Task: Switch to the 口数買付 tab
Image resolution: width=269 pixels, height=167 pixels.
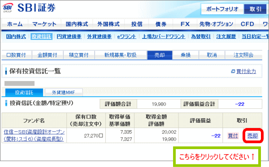Action: click(x=16, y=55)
